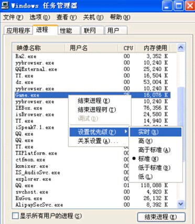
Task: Close the Task Manager window
Action: click(x=190, y=6)
